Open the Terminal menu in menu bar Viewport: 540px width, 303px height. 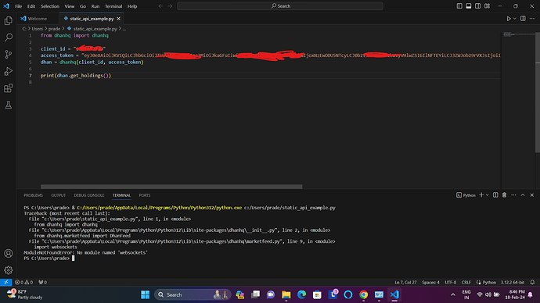113,6
